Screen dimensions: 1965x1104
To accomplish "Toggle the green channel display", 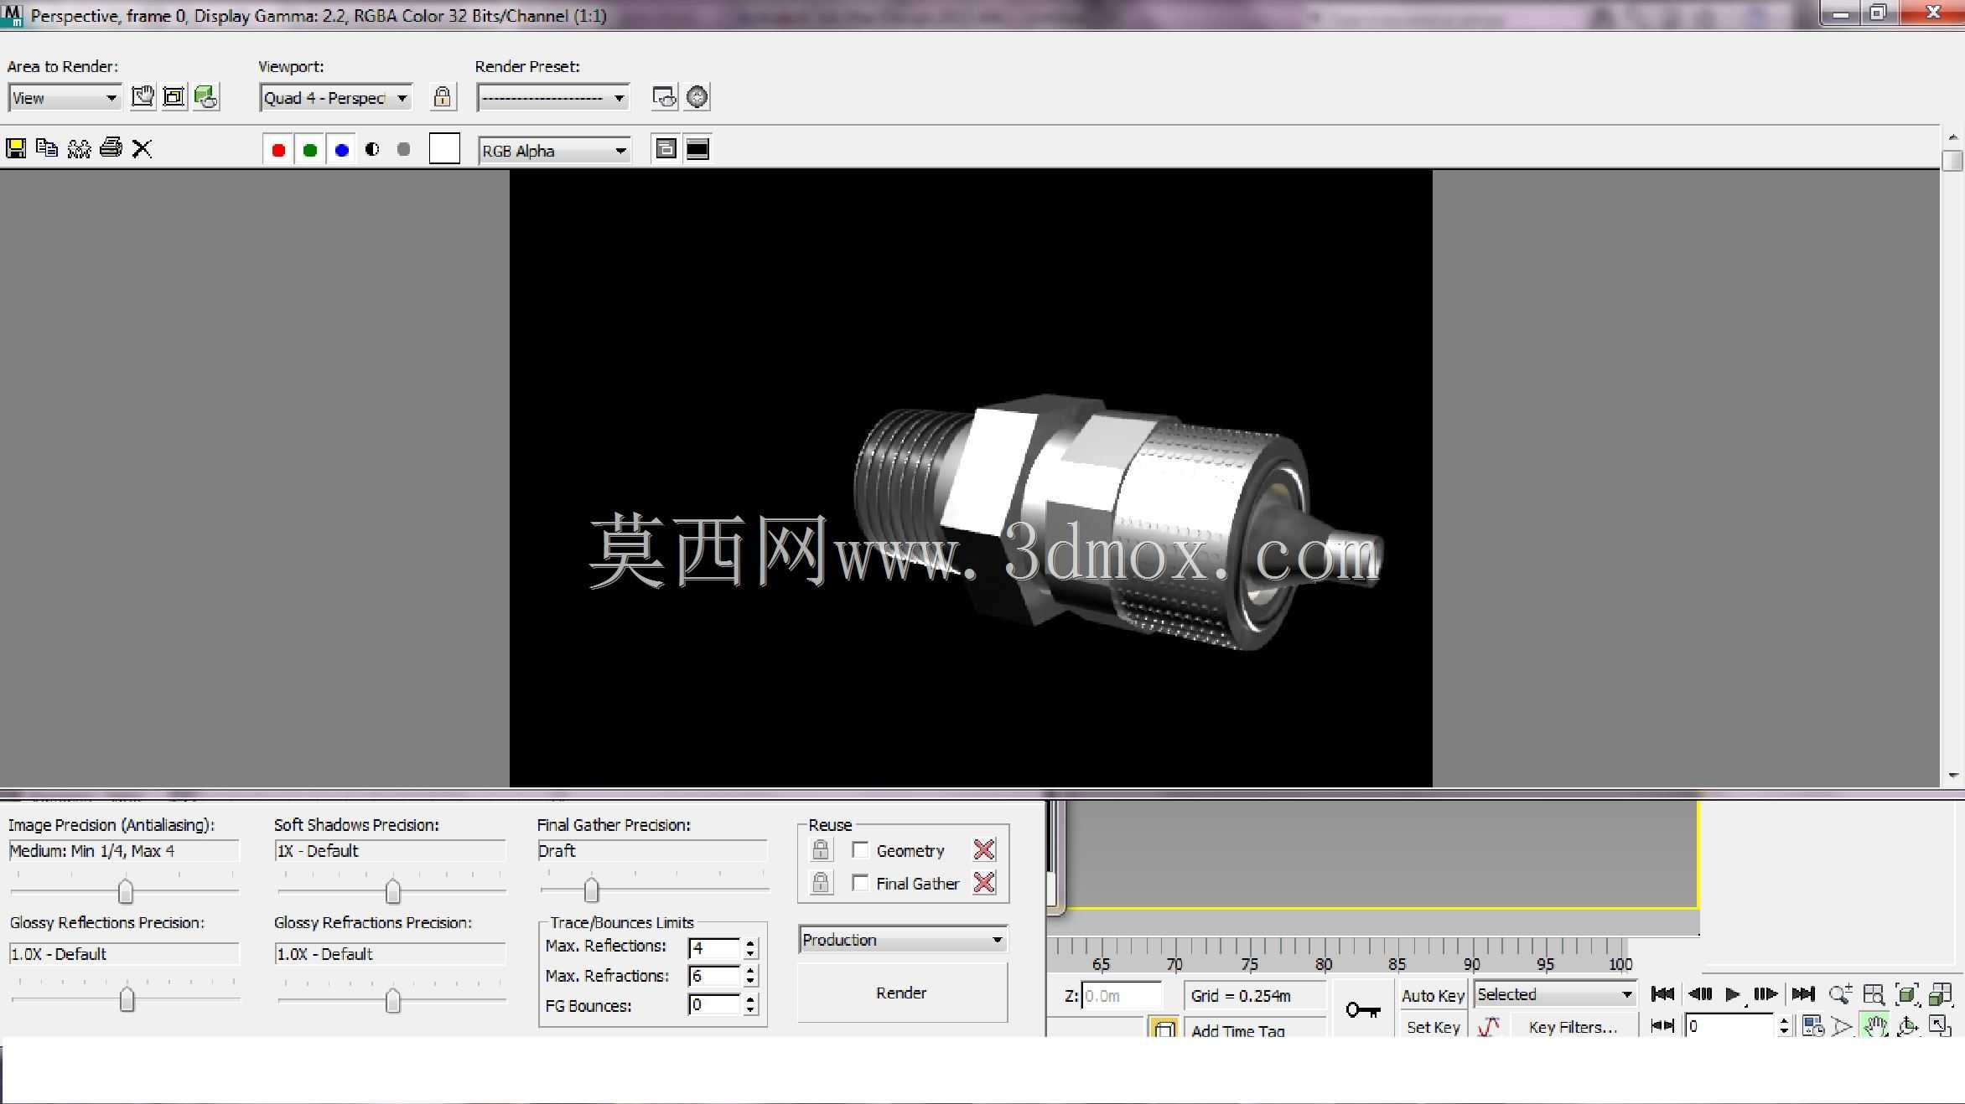I will [x=310, y=150].
